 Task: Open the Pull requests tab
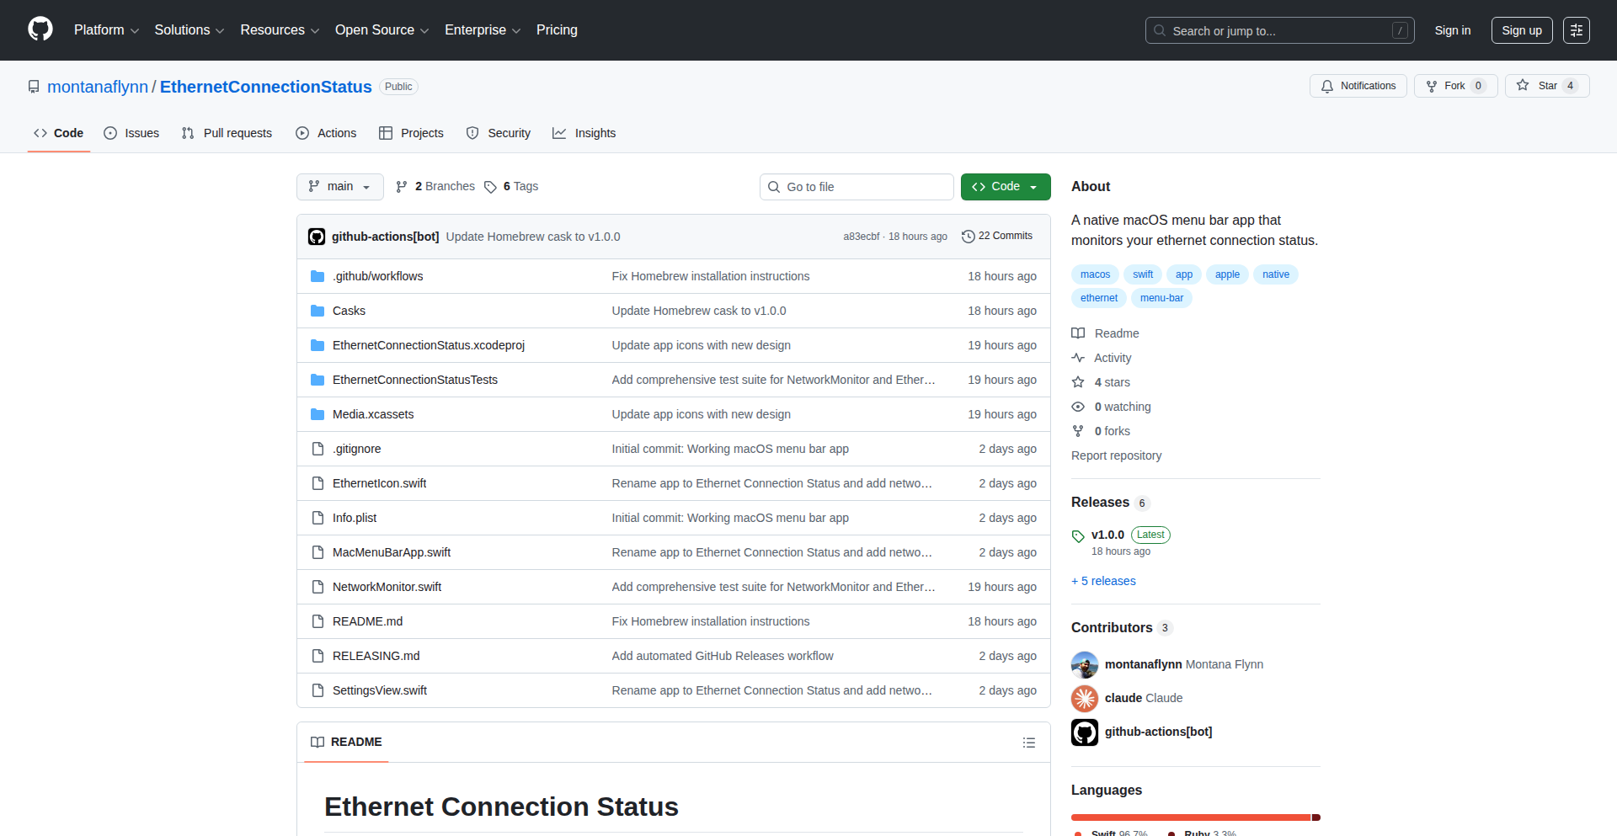click(227, 133)
